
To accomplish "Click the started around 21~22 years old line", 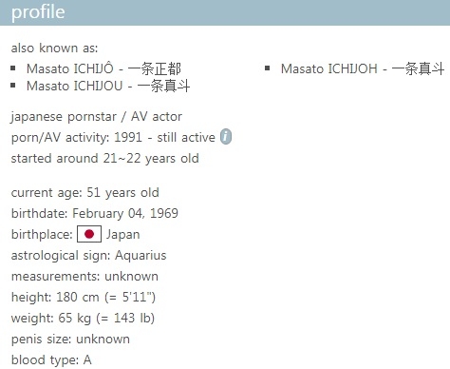I will (x=105, y=159).
